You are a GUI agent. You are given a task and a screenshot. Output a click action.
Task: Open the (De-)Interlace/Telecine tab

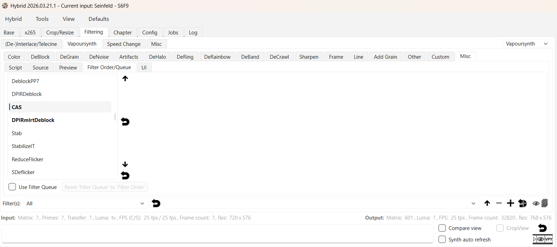click(31, 44)
